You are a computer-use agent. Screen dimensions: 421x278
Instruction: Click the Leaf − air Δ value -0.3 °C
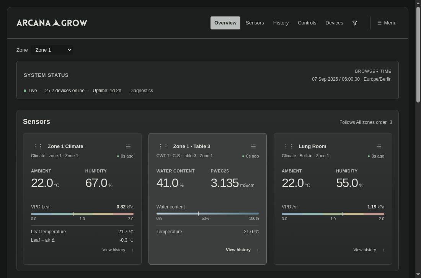tap(126, 240)
